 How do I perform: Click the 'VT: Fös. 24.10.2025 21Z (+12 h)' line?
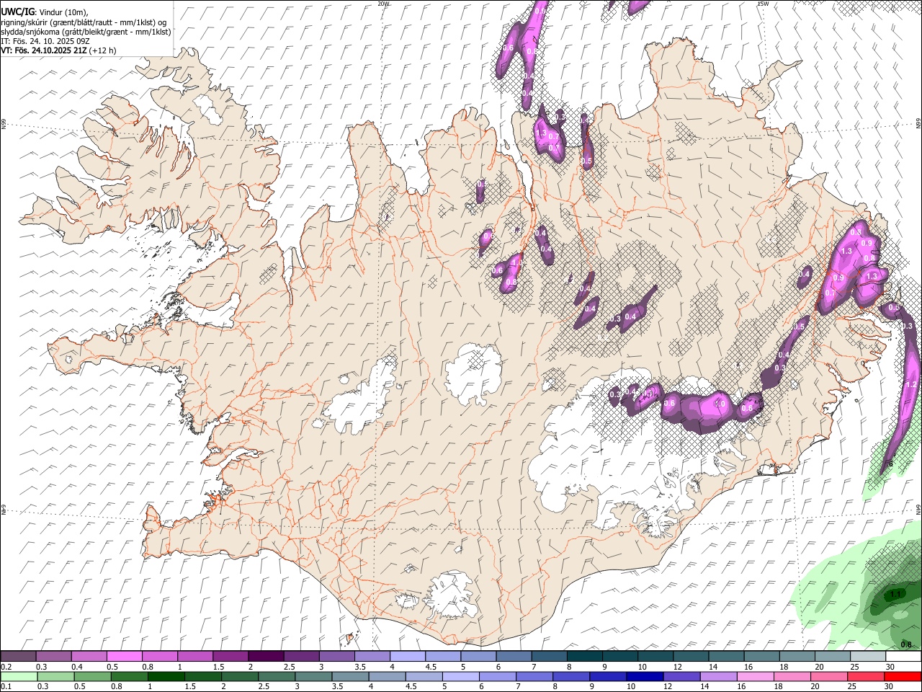(x=58, y=50)
